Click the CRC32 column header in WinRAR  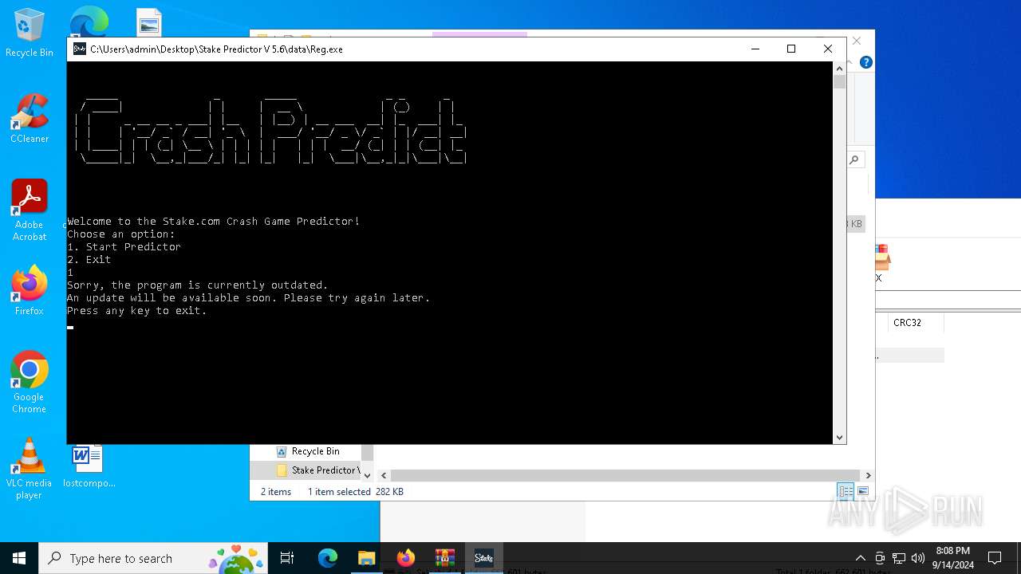(907, 323)
